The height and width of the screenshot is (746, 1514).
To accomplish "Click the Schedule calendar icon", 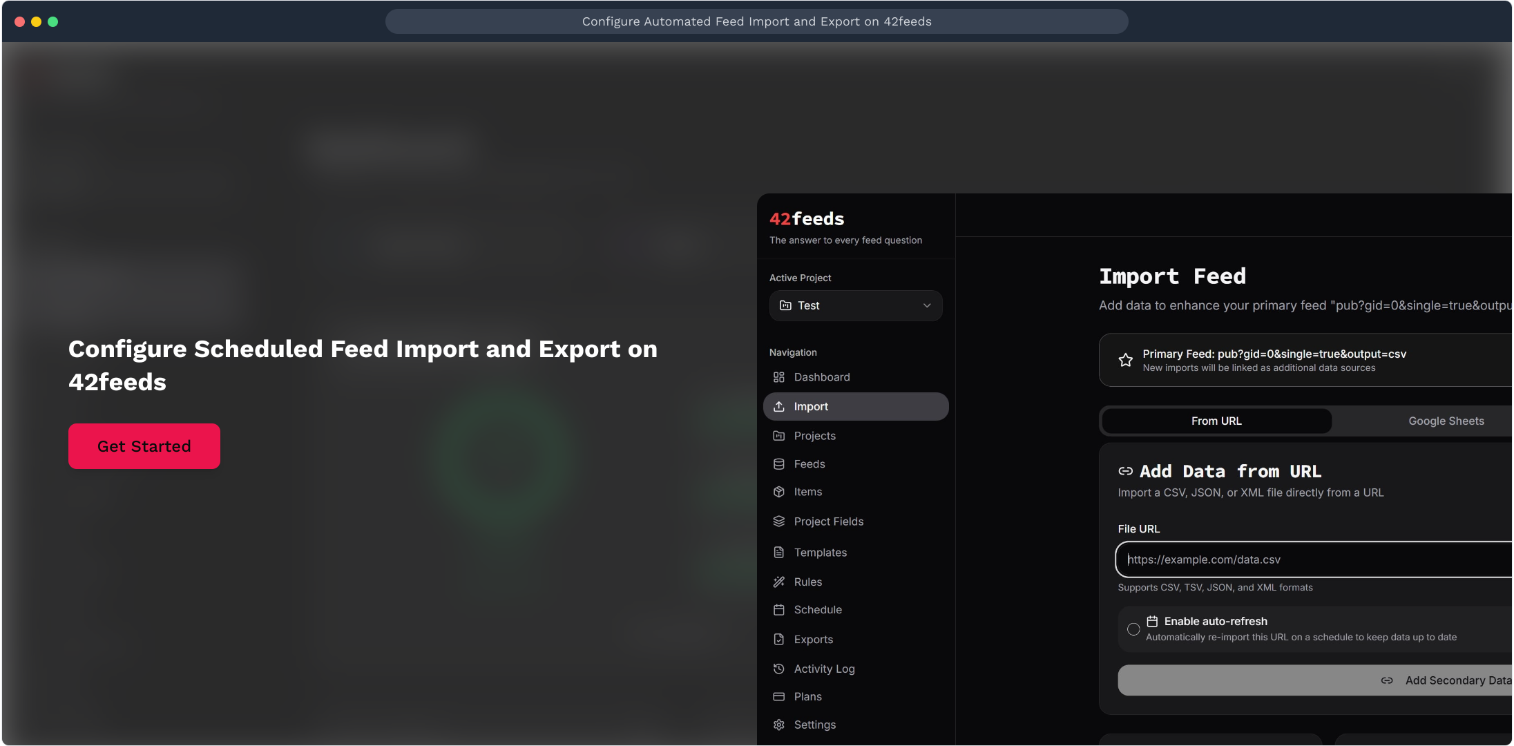I will click(x=778, y=610).
